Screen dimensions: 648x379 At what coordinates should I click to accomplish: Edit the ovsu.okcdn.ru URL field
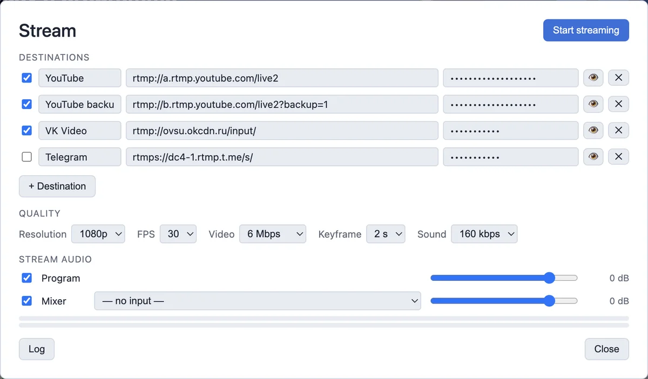click(x=282, y=130)
